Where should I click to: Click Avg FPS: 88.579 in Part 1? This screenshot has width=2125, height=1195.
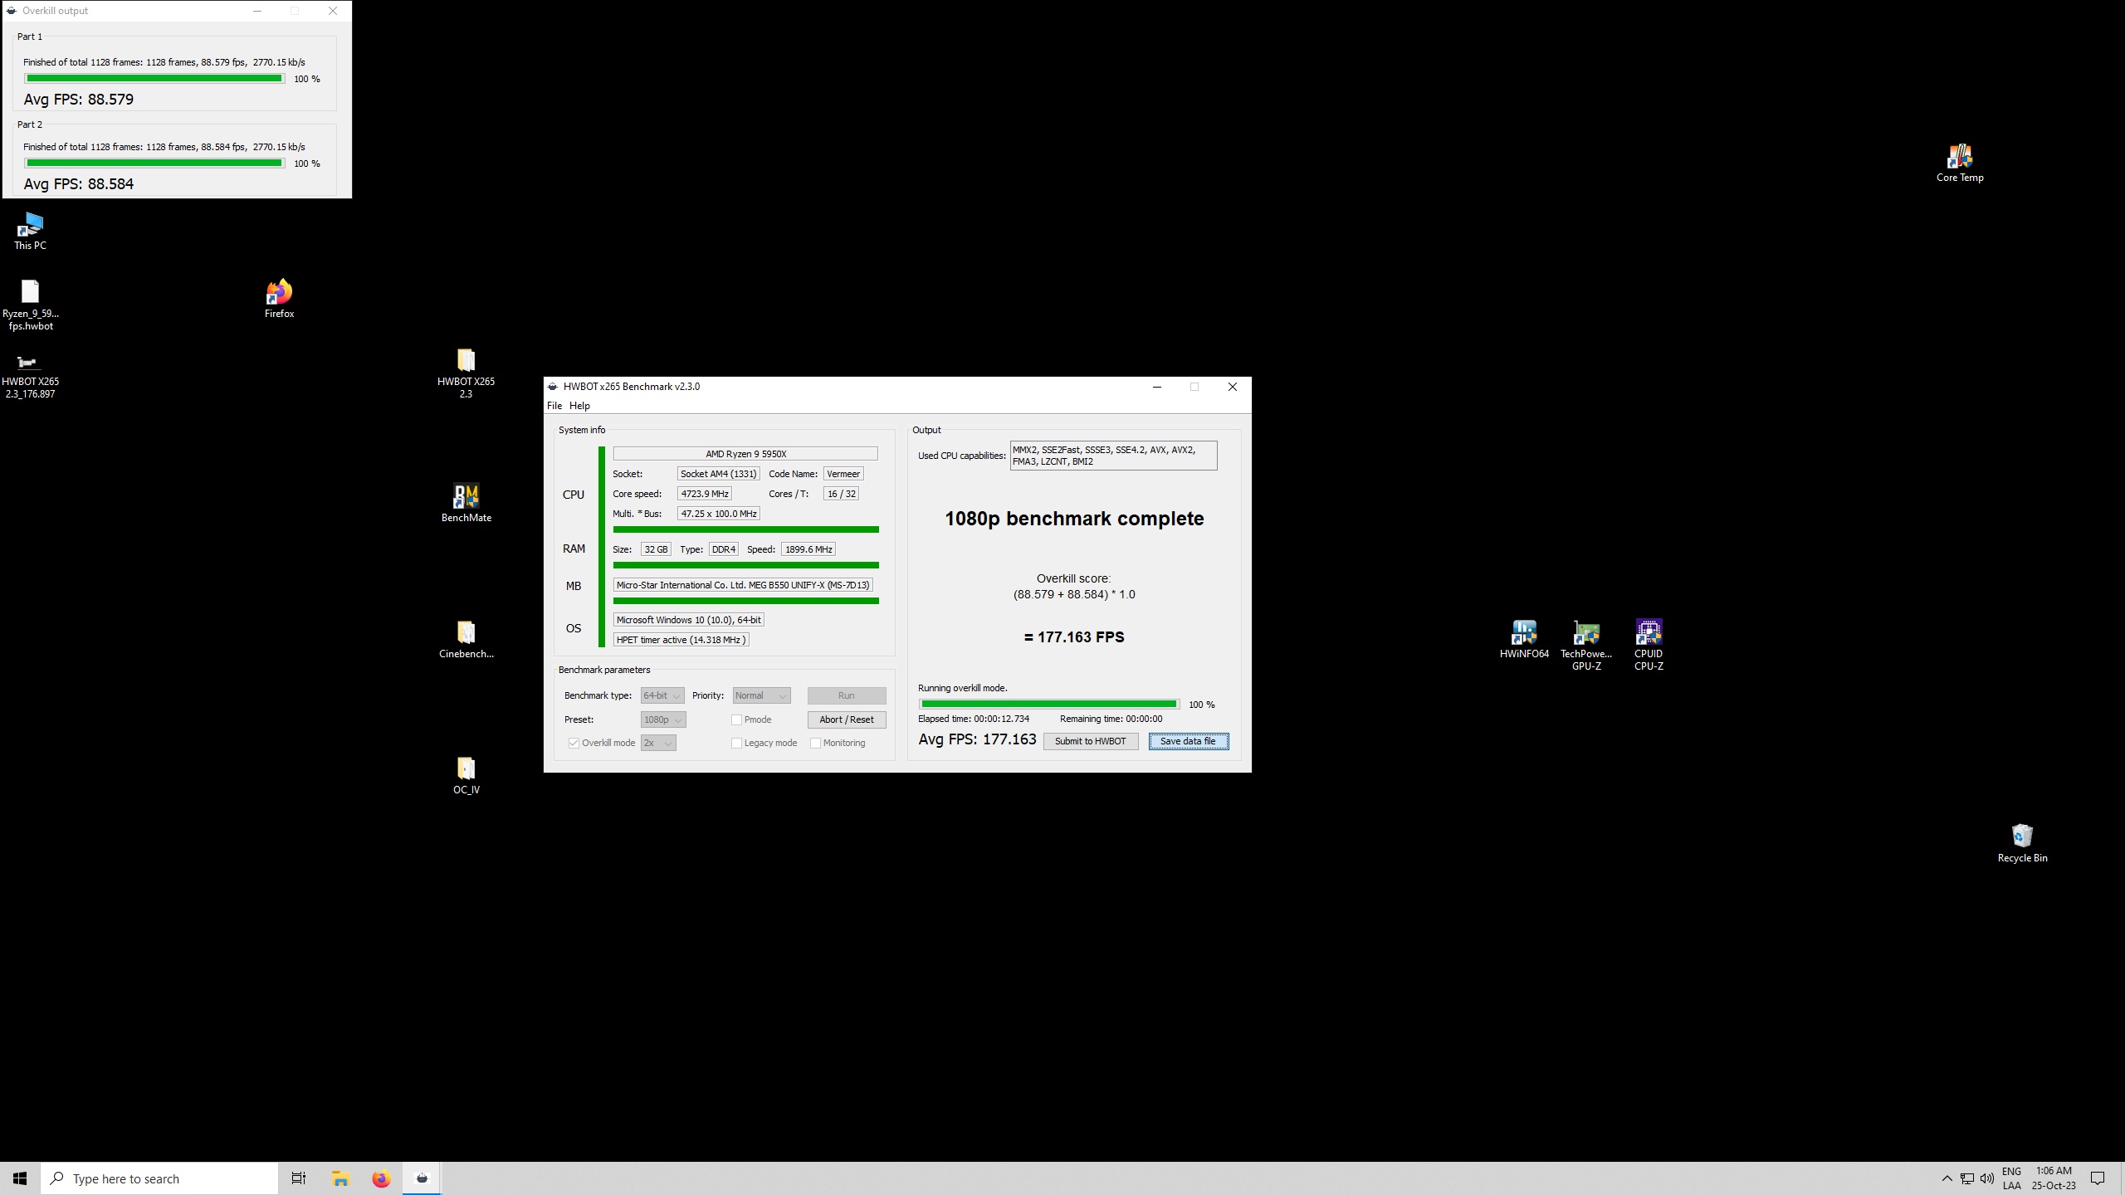pyautogui.click(x=79, y=100)
